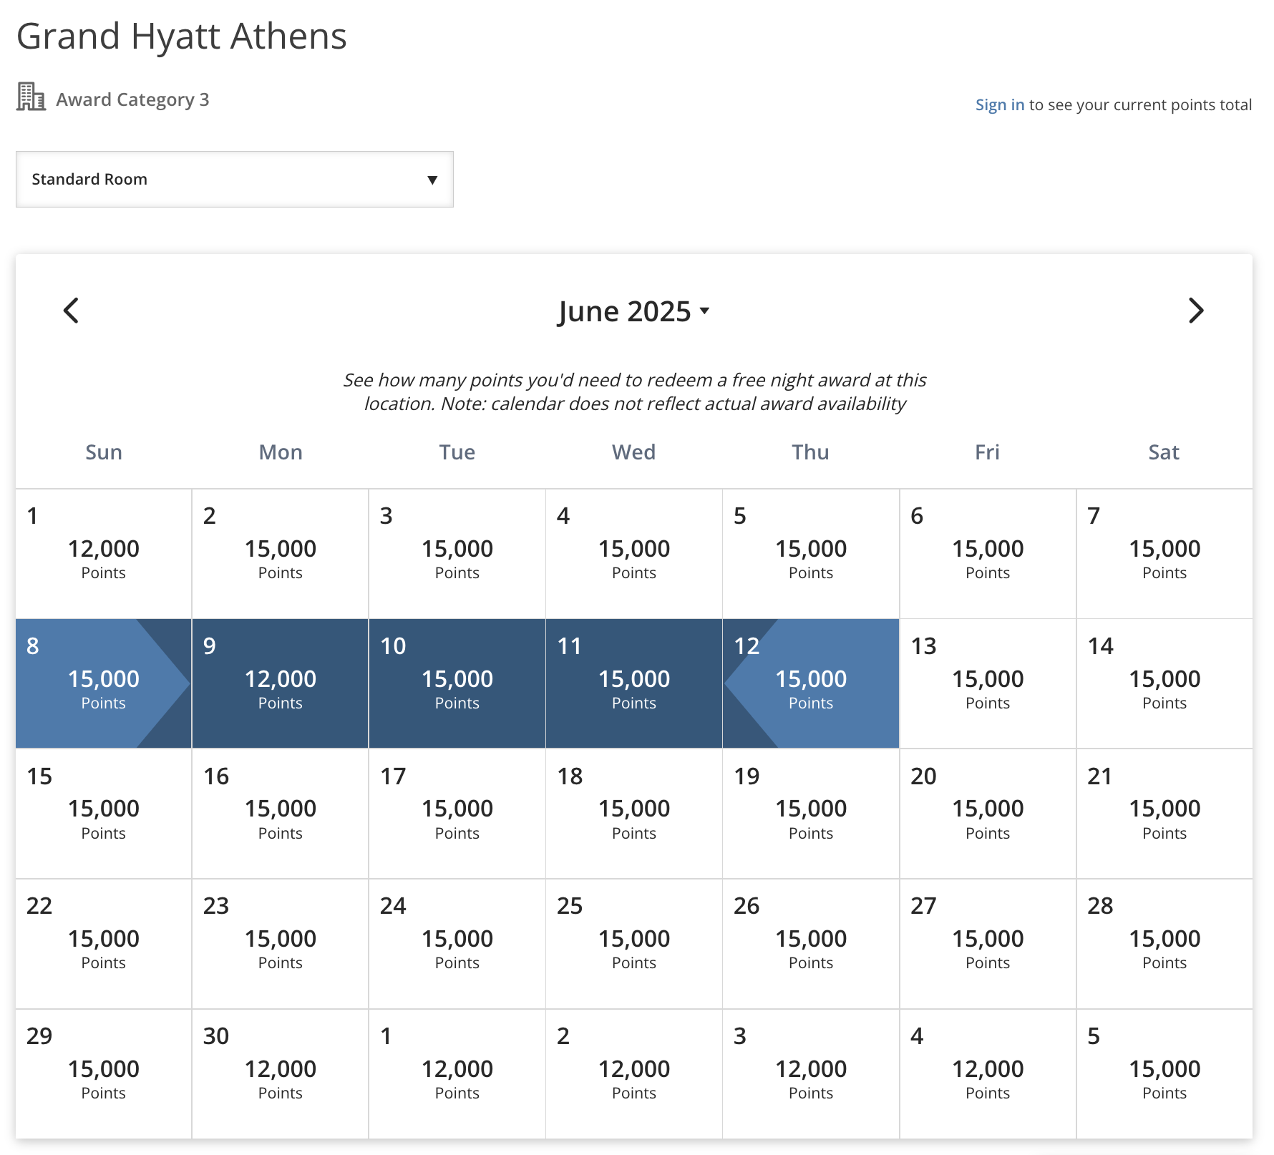Select the 20th on the calendar
The width and height of the screenshot is (1274, 1155).
point(988,814)
